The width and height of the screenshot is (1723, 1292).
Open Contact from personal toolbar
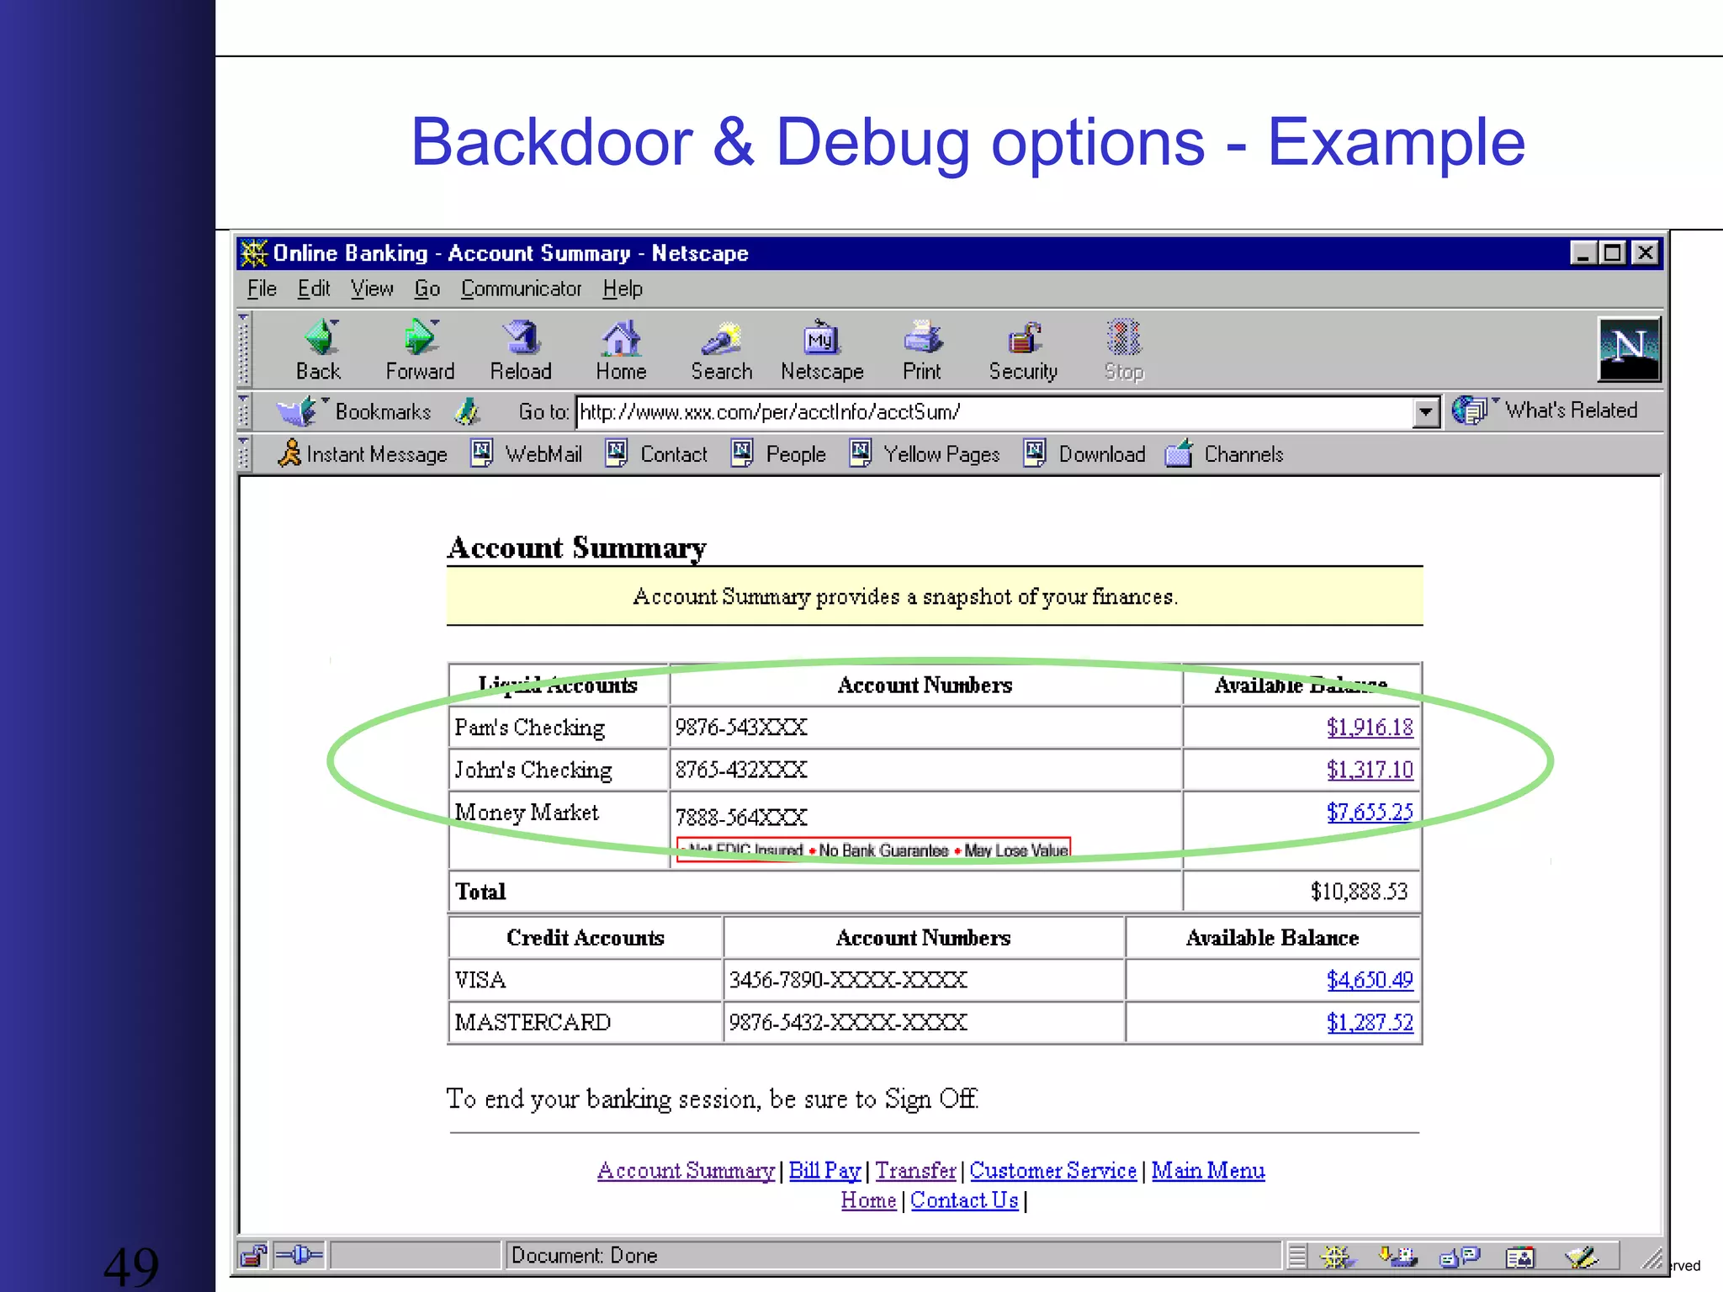pyautogui.click(x=657, y=454)
